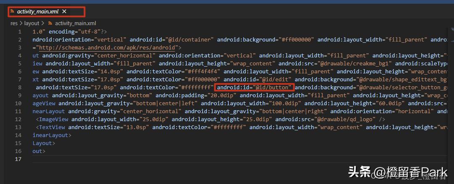Click line number 1 in gutter
Image resolution: width=454 pixels, height=184 pixels.
(19, 32)
